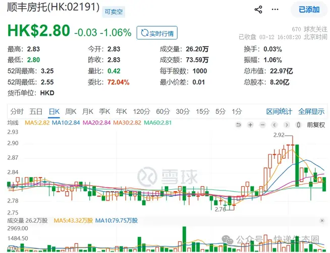
Task: Select the 5分 interval tab
Action: point(220,111)
